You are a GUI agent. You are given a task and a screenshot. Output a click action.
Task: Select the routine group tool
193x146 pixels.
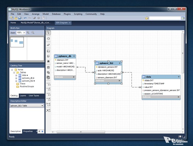(48, 77)
